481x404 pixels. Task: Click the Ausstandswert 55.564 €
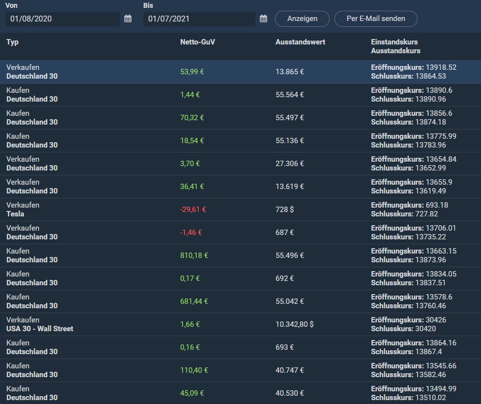coord(290,95)
